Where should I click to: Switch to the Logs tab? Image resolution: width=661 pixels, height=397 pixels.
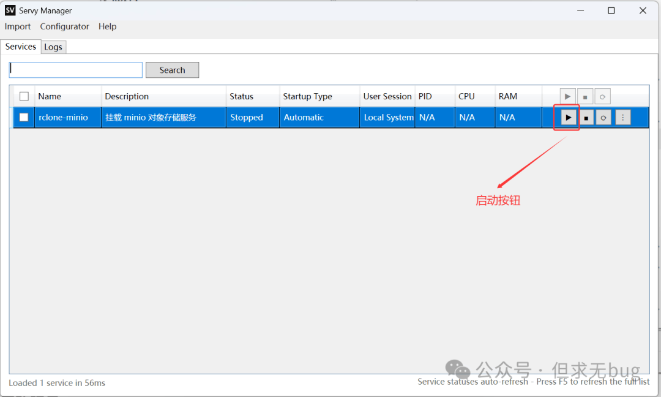pos(53,47)
